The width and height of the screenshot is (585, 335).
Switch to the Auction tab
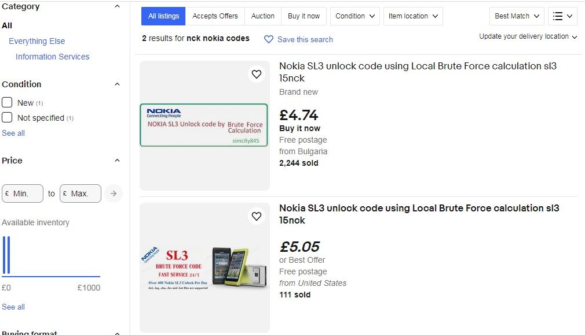tap(263, 16)
